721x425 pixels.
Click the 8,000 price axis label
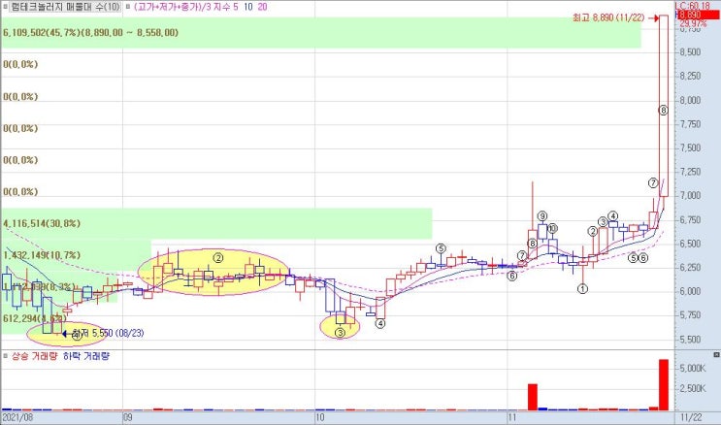point(690,100)
